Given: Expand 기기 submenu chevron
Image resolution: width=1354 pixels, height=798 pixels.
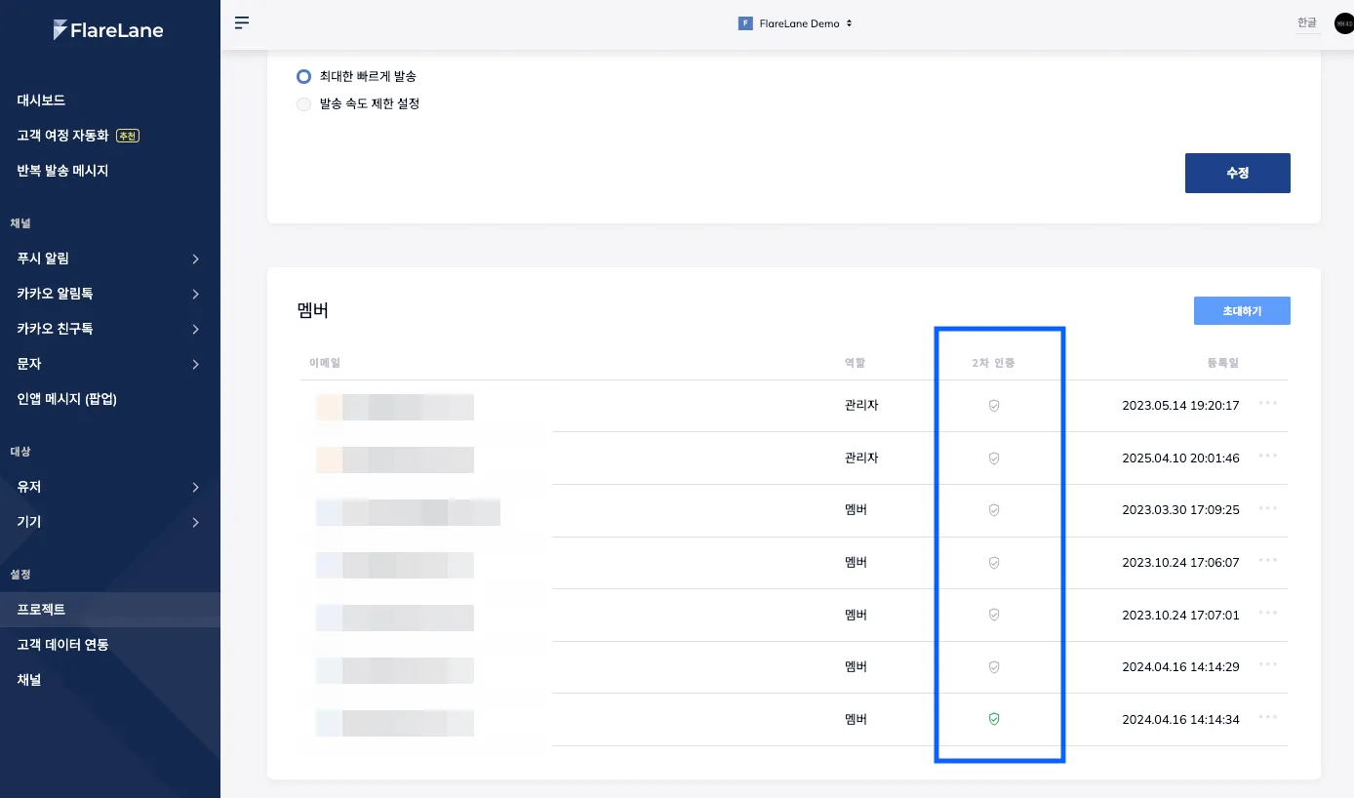Looking at the screenshot, I should (196, 522).
